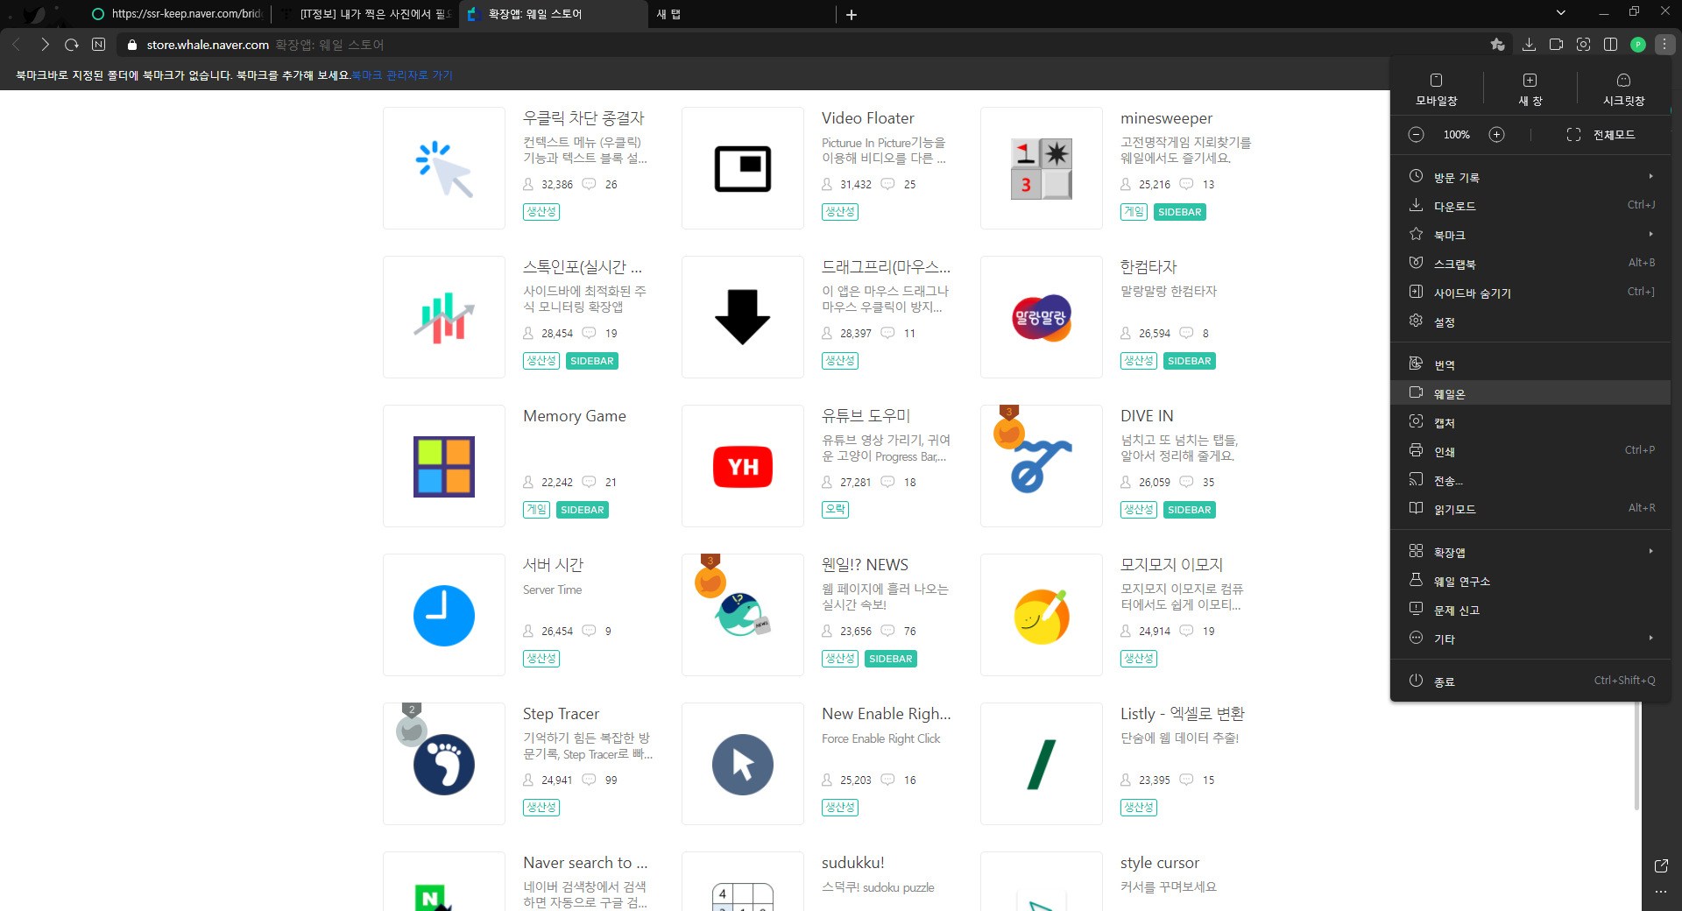Reload the page with refresh icon
This screenshot has width=1682, height=911.
point(72,45)
